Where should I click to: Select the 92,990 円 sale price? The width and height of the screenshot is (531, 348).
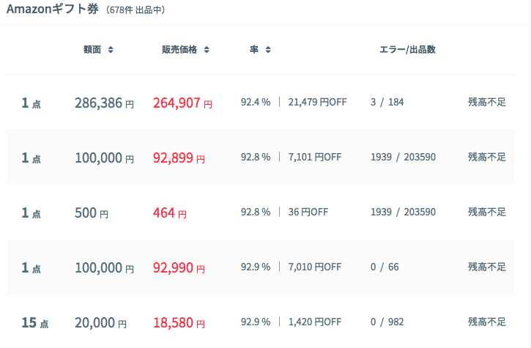tap(179, 267)
